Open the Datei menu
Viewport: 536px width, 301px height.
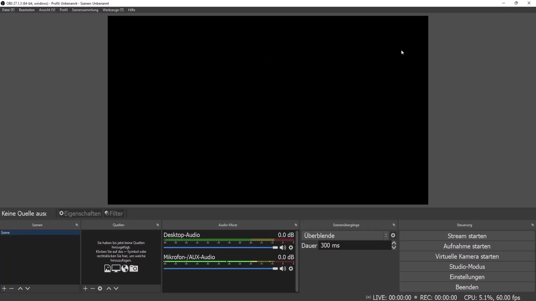[x=8, y=10]
